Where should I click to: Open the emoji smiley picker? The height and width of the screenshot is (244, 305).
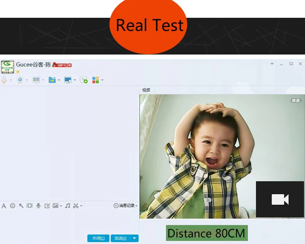click(x=12, y=206)
